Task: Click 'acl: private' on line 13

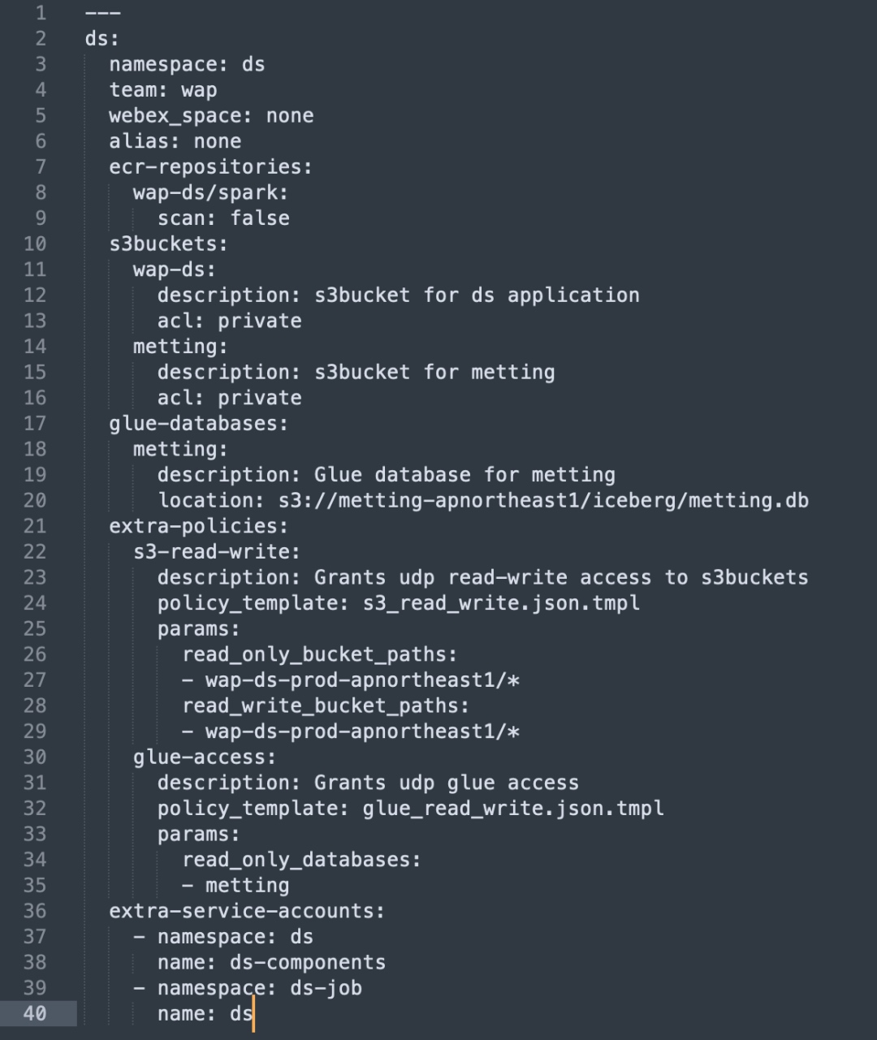Action: [x=230, y=321]
